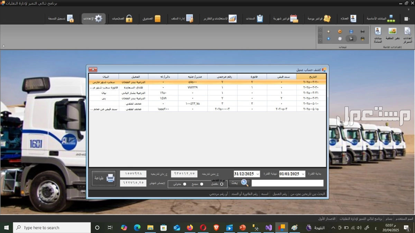The height and width of the screenshot is (233, 415).
Task: Open the فواتير شهرية (Monthly Invoices) tab
Action: (x=286, y=19)
